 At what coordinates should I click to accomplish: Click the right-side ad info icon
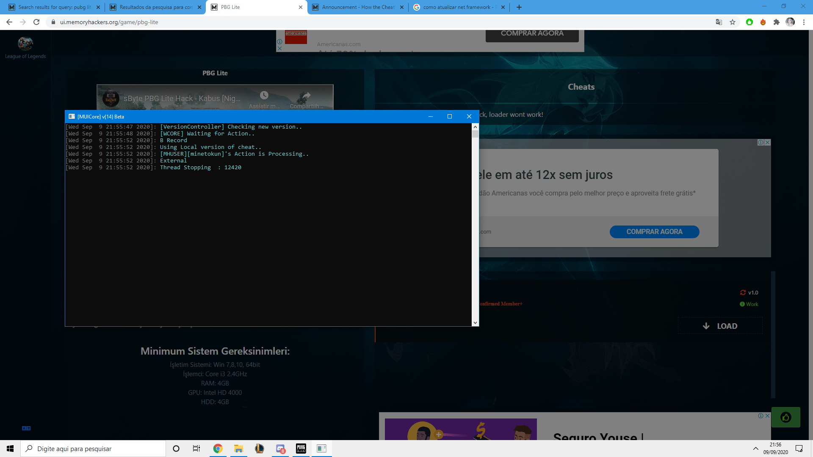pos(761,143)
